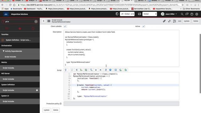Viewport: 201px width, 113px height.
Task: Click the Protection policy field
Action: tap(121, 104)
